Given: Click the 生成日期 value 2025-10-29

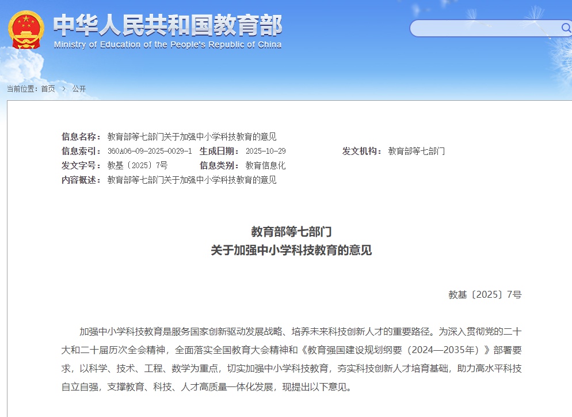Looking at the screenshot, I should [x=265, y=151].
